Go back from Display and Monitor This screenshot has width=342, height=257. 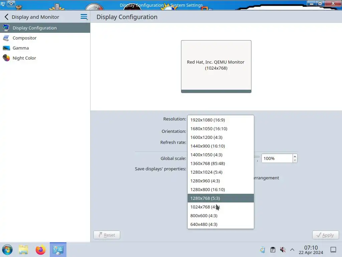point(6,17)
